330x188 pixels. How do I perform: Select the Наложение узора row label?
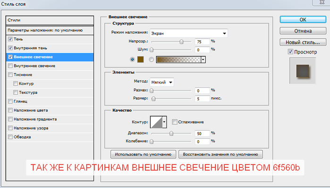tap(31, 128)
